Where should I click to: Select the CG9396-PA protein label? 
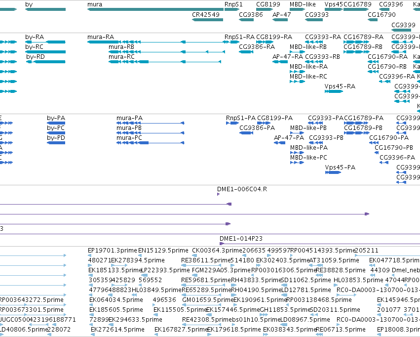coord(397,157)
